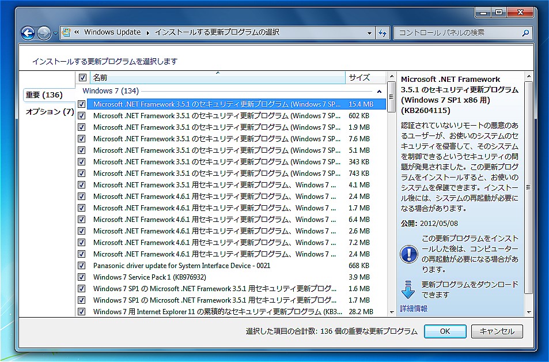Toggle checkbox for the 7.6 MB update
Image resolution: width=549 pixels, height=362 pixels.
(x=82, y=139)
